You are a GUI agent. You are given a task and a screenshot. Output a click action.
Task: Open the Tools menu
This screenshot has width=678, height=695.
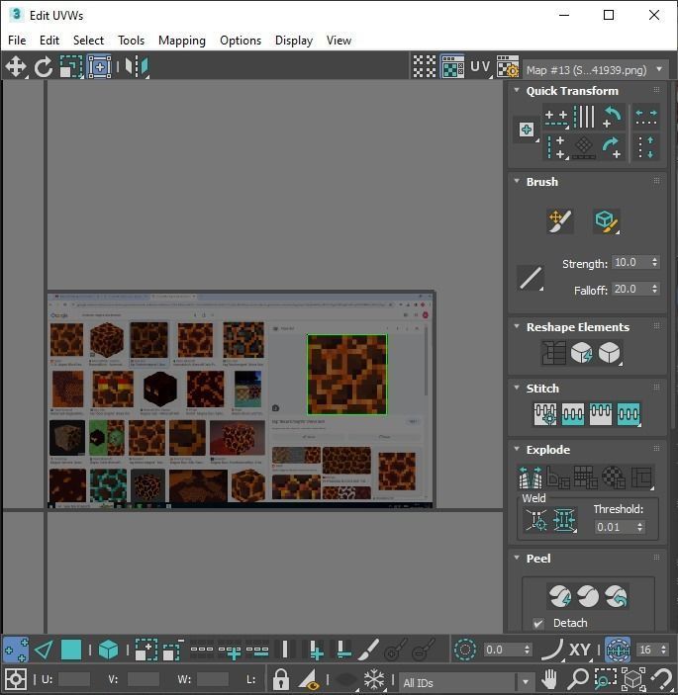coord(131,41)
